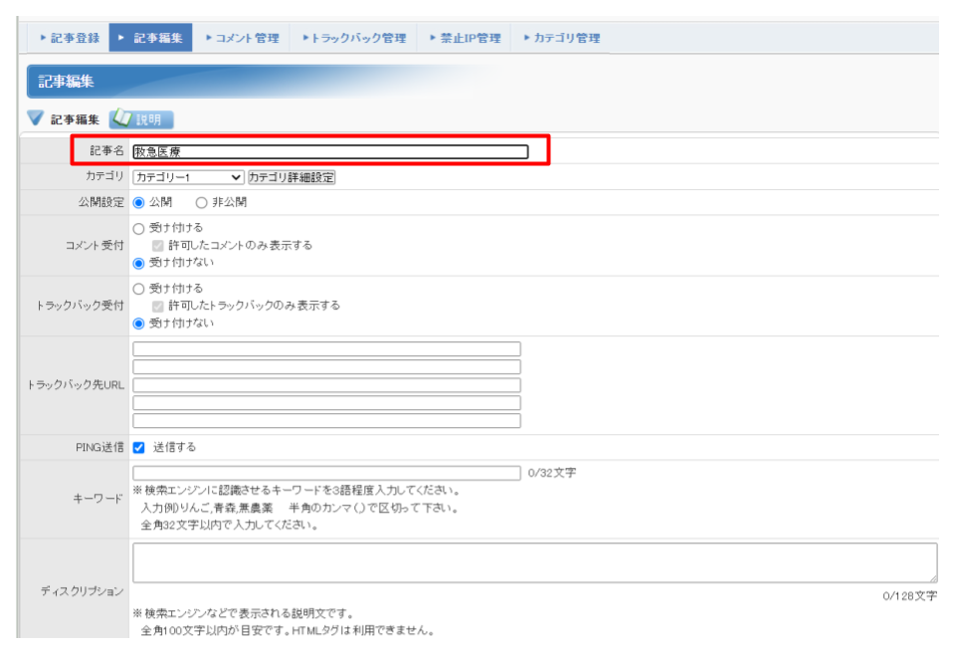Choose 受け付けない for トラックバック受付
The height and width of the screenshot is (647, 955).
click(139, 323)
